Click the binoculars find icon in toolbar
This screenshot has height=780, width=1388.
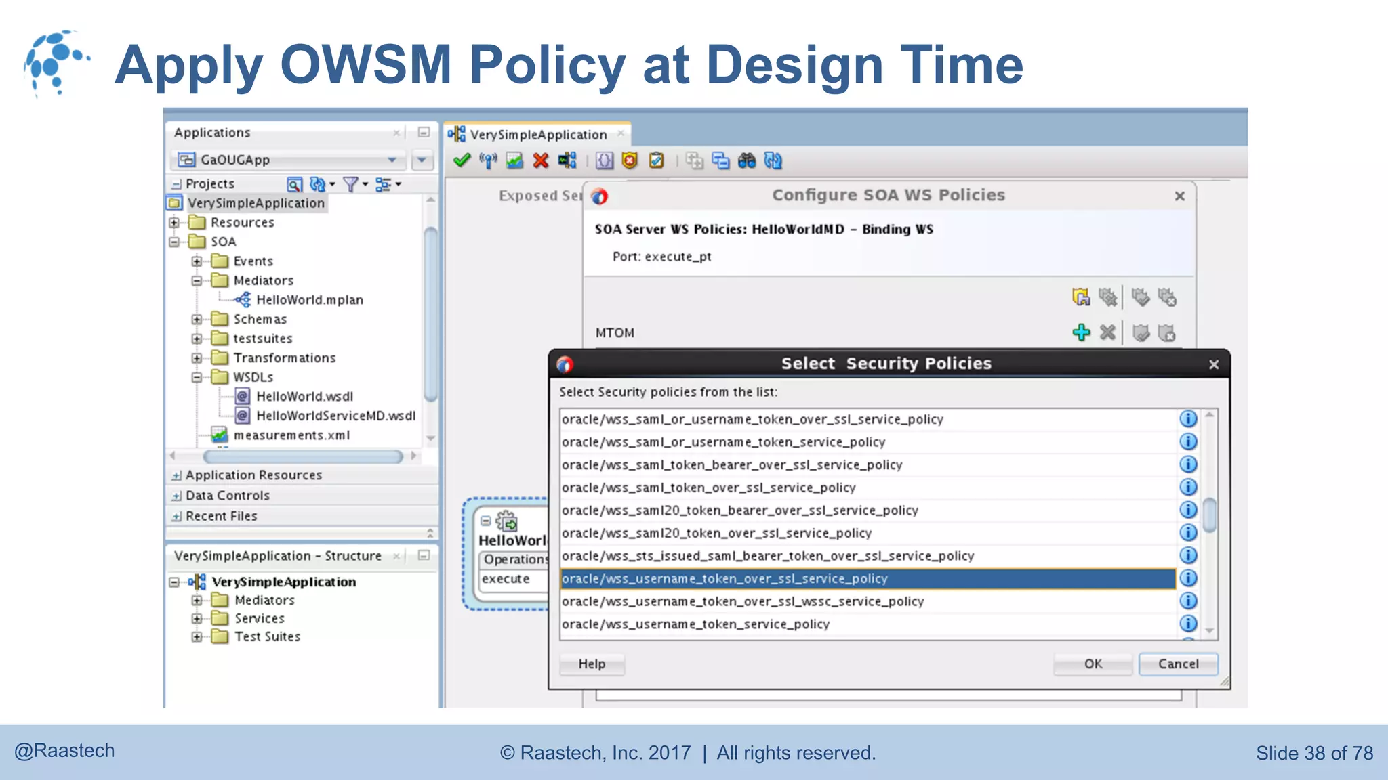coord(747,160)
